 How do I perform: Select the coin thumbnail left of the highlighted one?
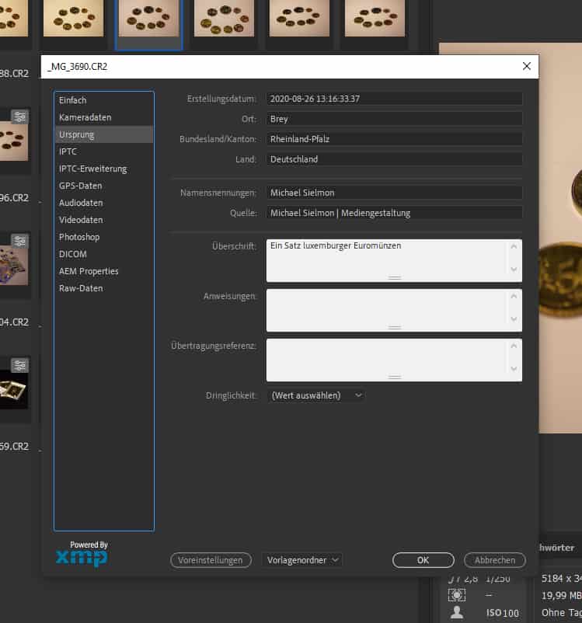tap(74, 19)
